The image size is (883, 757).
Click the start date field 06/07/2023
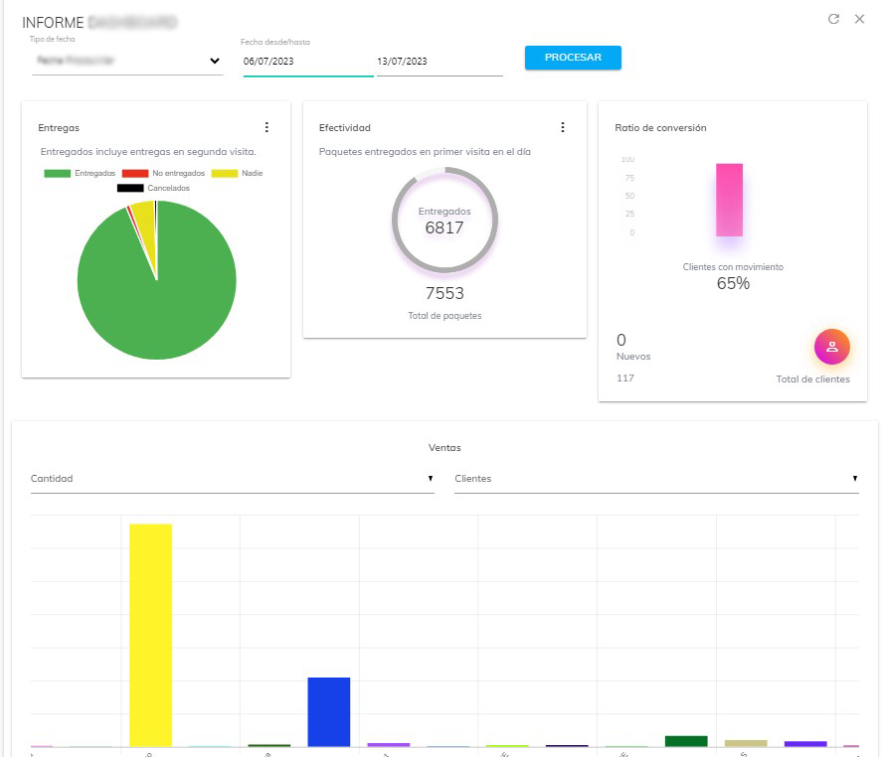307,62
